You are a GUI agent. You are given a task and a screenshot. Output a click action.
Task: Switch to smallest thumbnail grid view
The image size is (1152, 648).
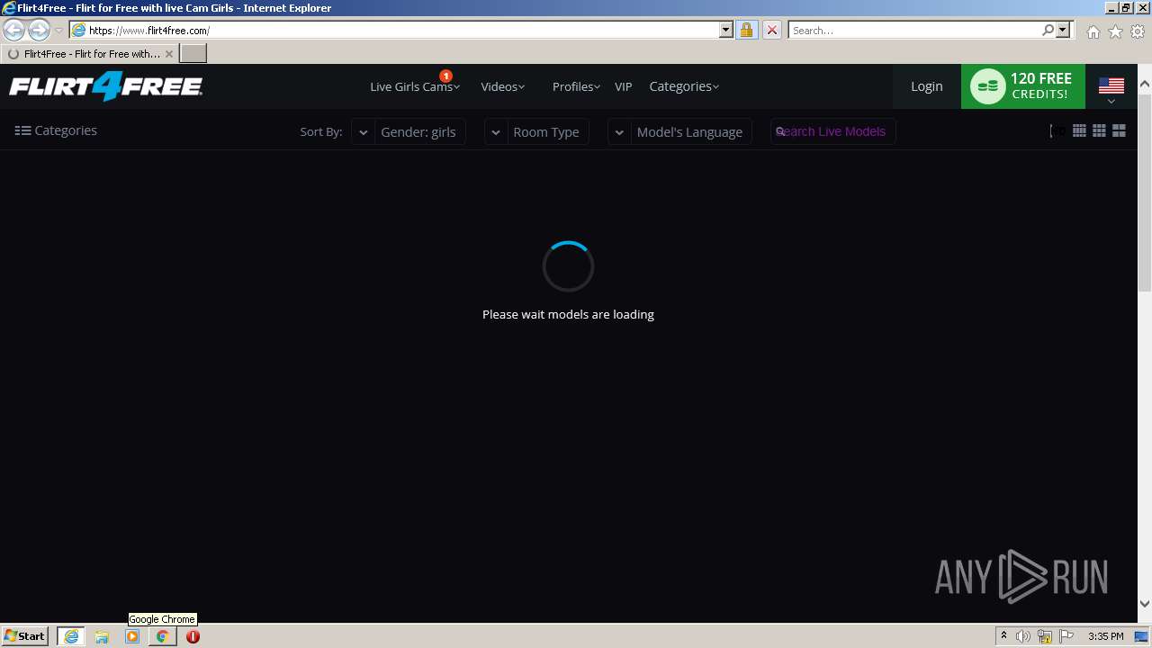click(1079, 130)
